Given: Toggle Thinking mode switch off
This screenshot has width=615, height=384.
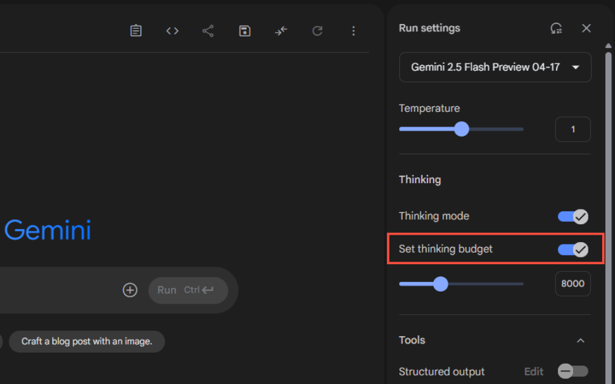Looking at the screenshot, I should click(x=573, y=216).
